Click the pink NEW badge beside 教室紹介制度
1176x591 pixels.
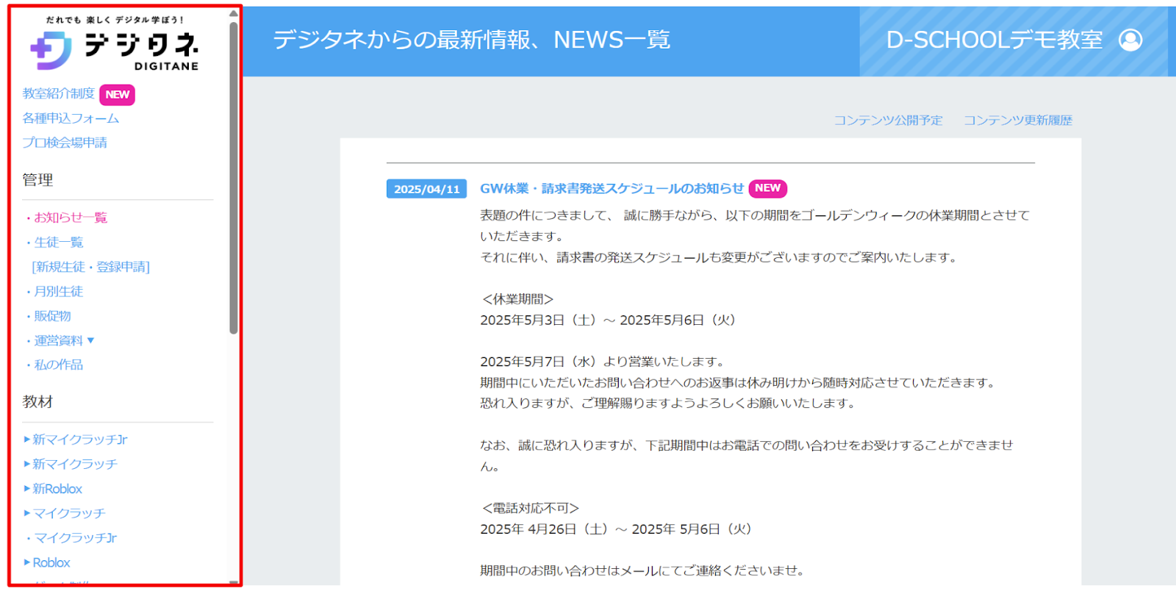pyautogui.click(x=117, y=94)
